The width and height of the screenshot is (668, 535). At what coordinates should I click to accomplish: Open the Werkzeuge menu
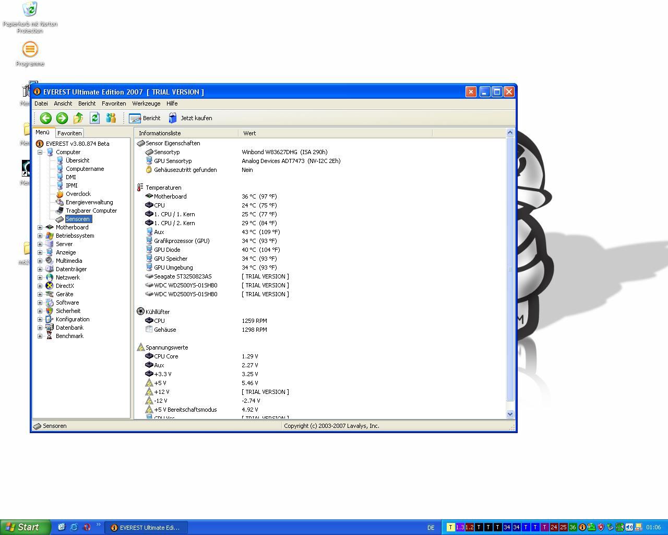click(x=146, y=103)
